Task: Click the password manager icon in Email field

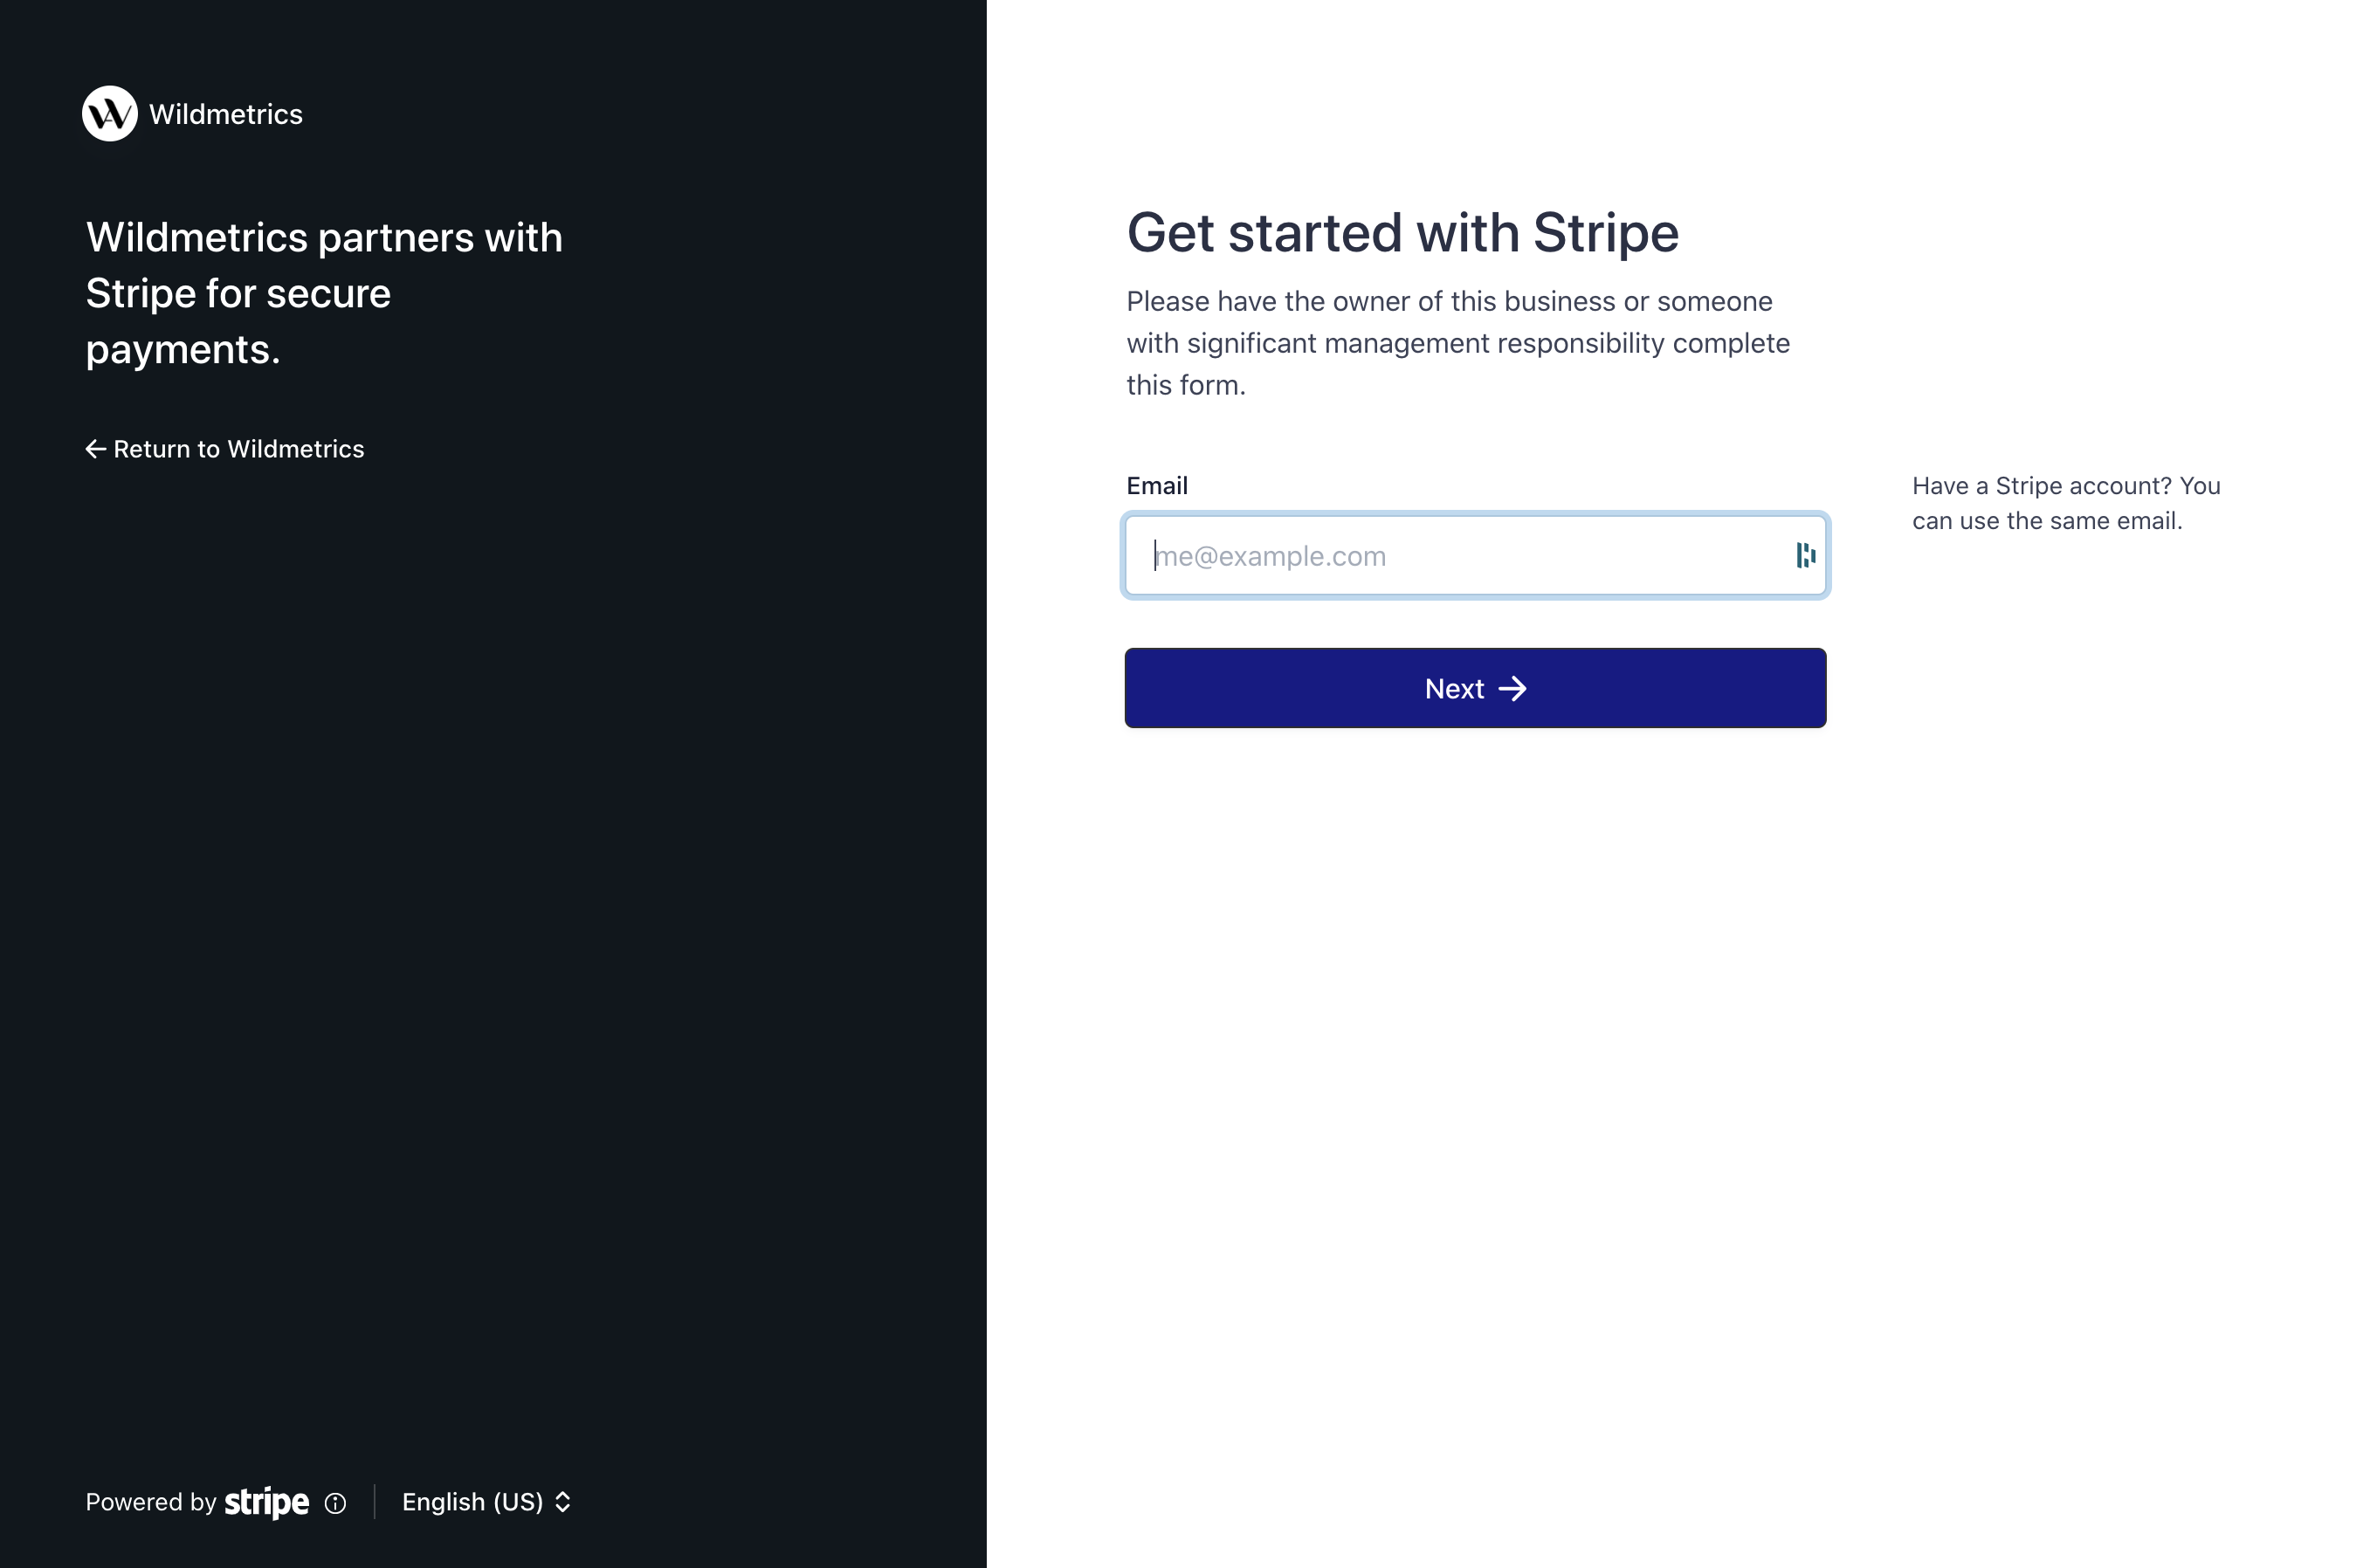Action: pyautogui.click(x=1805, y=555)
